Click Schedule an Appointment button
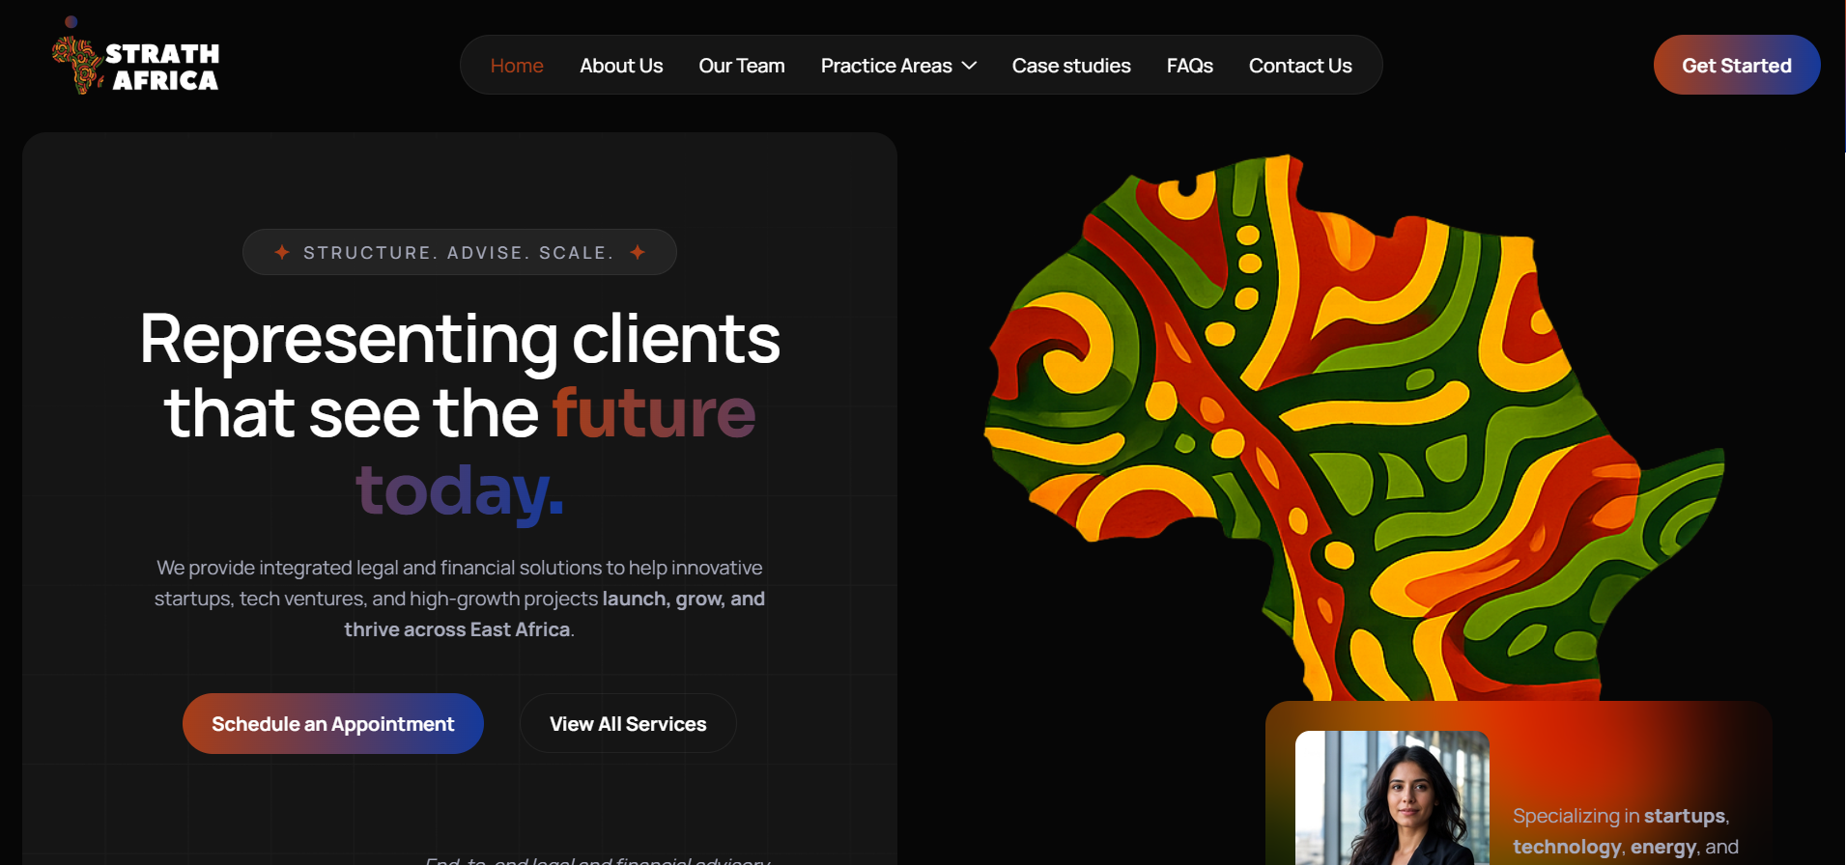The image size is (1846, 865). pos(333,723)
